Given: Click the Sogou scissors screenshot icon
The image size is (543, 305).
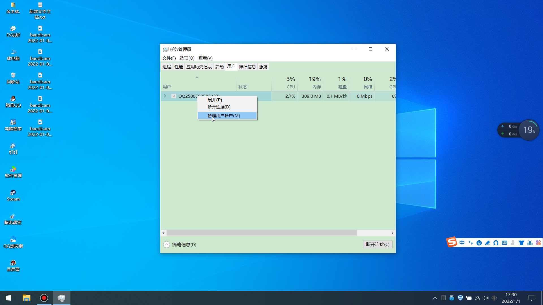Looking at the screenshot, I should click(530, 243).
